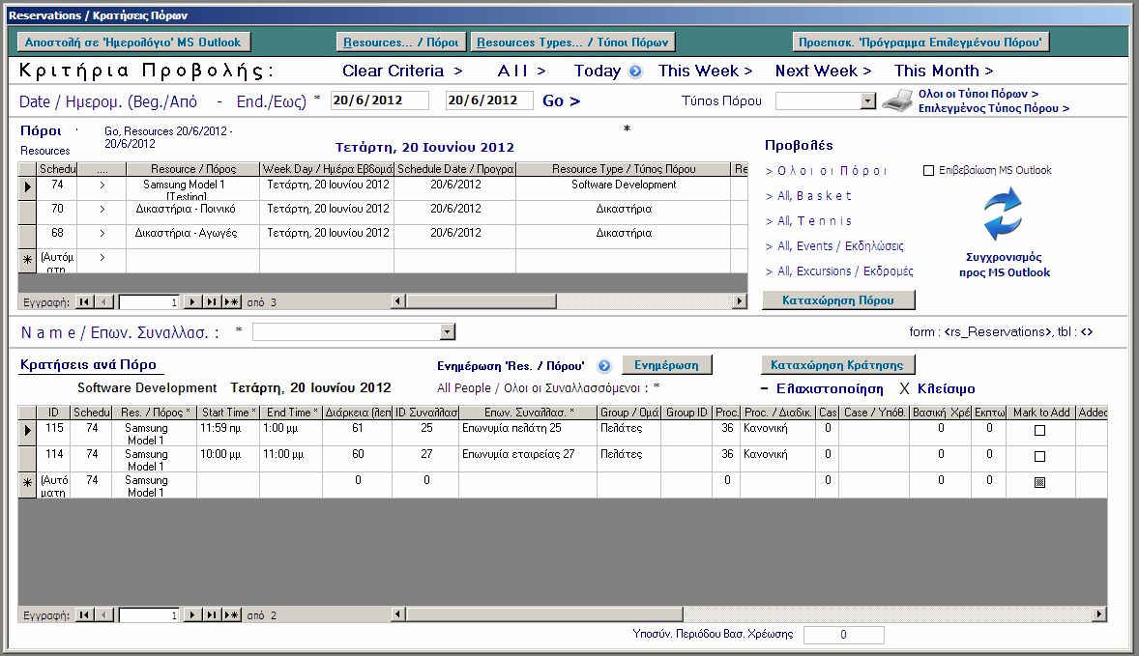Select view > All, Tennis
This screenshot has width=1139, height=656.
pyautogui.click(x=808, y=221)
